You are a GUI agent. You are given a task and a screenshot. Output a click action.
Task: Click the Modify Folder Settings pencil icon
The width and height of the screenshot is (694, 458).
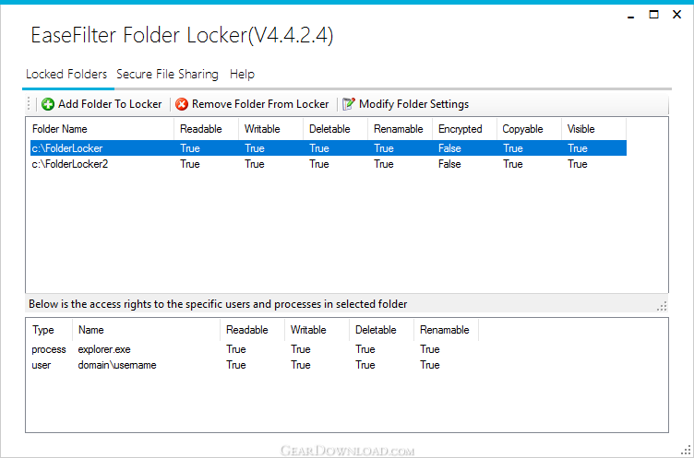[x=349, y=104]
